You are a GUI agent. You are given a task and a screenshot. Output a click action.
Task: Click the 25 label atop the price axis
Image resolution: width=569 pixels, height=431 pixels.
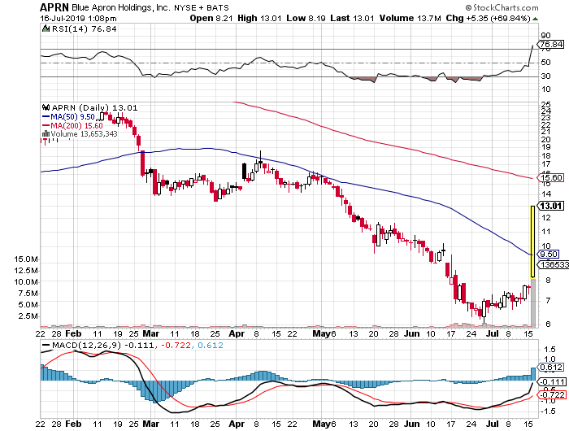[545, 105]
